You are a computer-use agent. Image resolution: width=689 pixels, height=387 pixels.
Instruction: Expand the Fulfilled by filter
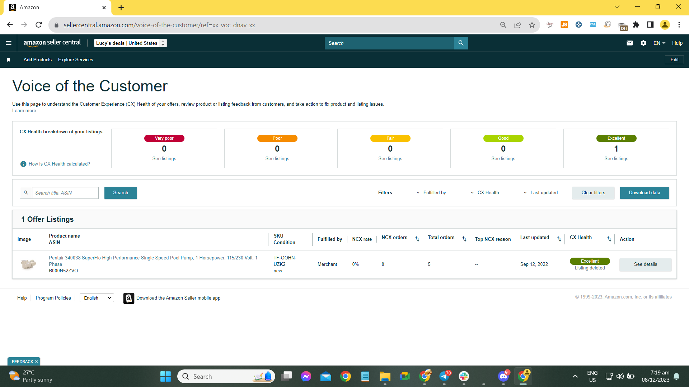coord(431,193)
